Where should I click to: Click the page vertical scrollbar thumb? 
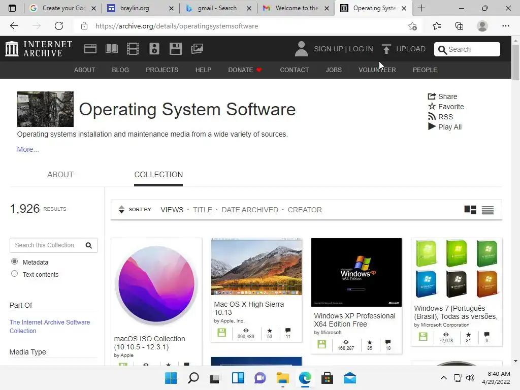[515, 61]
